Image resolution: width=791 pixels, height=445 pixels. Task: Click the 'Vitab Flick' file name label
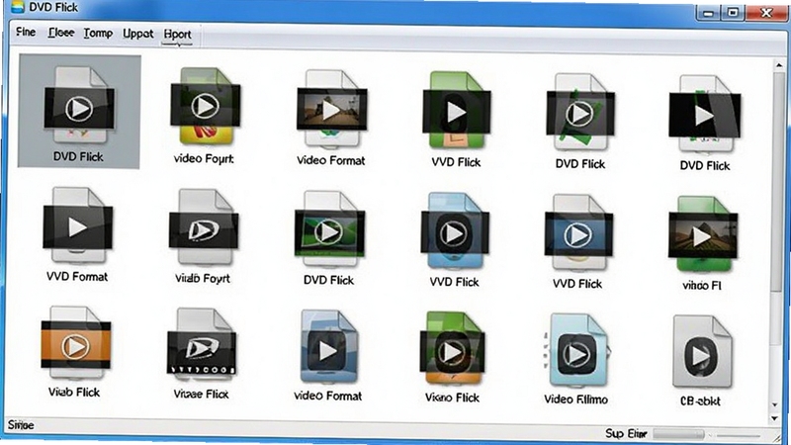[74, 392]
